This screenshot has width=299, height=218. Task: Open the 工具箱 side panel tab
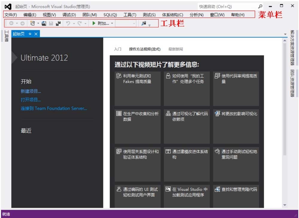pyautogui.click(x=7, y=36)
